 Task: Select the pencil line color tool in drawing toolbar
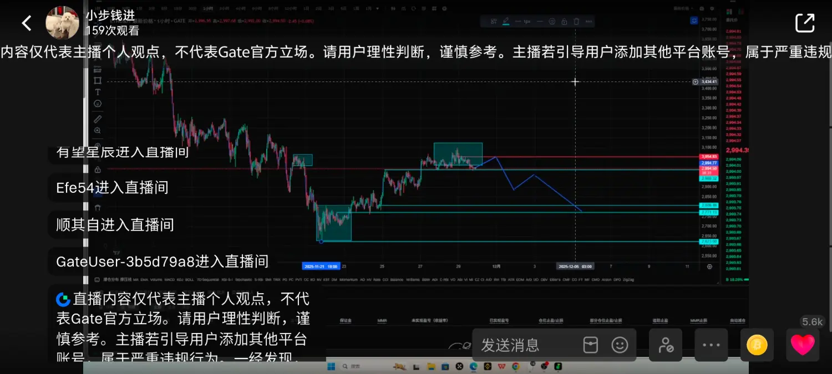click(506, 22)
